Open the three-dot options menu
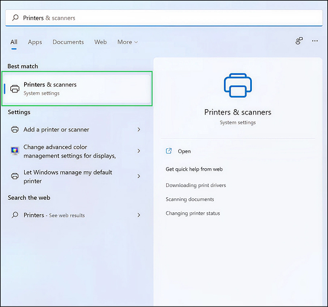The height and width of the screenshot is (307, 328). 315,41
